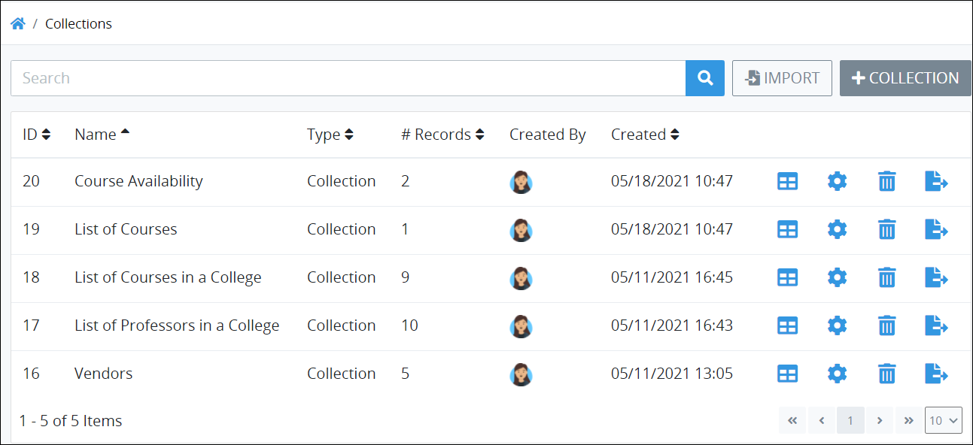Open records of List of Courses
Viewport: 973px width, 445px height.
(787, 229)
